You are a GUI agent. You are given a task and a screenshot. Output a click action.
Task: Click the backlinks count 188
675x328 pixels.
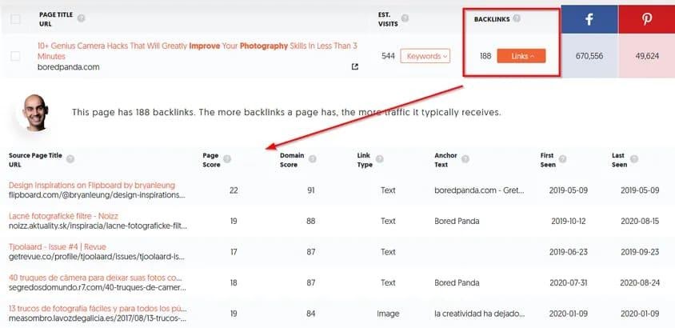coord(485,56)
